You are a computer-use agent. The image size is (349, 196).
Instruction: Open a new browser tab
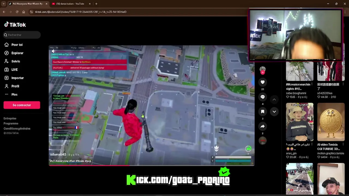pos(96,4)
